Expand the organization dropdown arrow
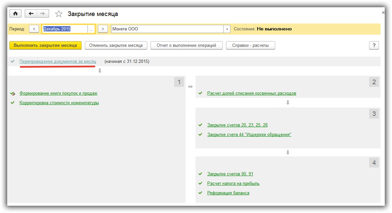This screenshot has width=392, height=213. click(227, 29)
